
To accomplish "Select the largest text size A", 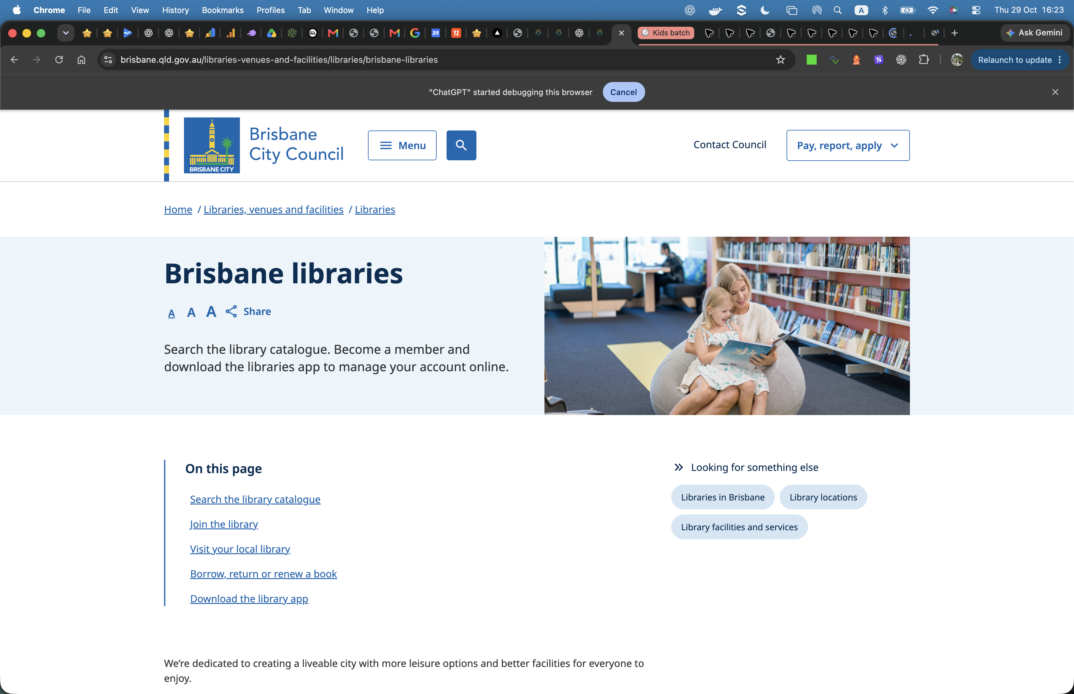I will pyautogui.click(x=211, y=311).
